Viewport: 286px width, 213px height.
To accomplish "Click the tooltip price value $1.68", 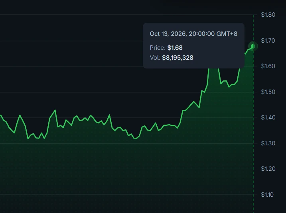I will (175, 48).
